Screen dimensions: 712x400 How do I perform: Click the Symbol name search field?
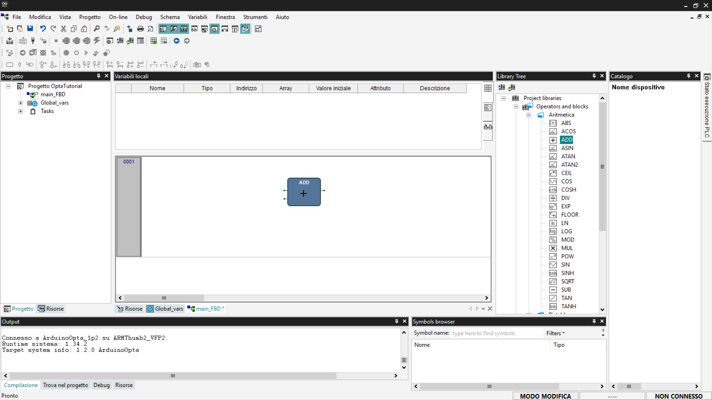(x=496, y=333)
